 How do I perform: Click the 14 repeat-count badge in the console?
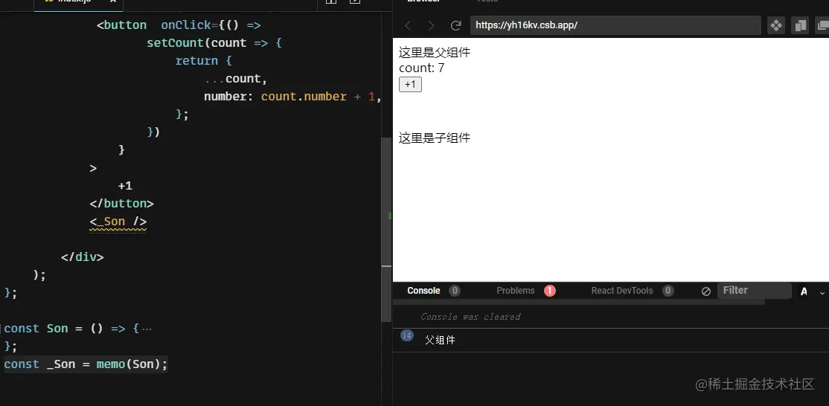[406, 335]
